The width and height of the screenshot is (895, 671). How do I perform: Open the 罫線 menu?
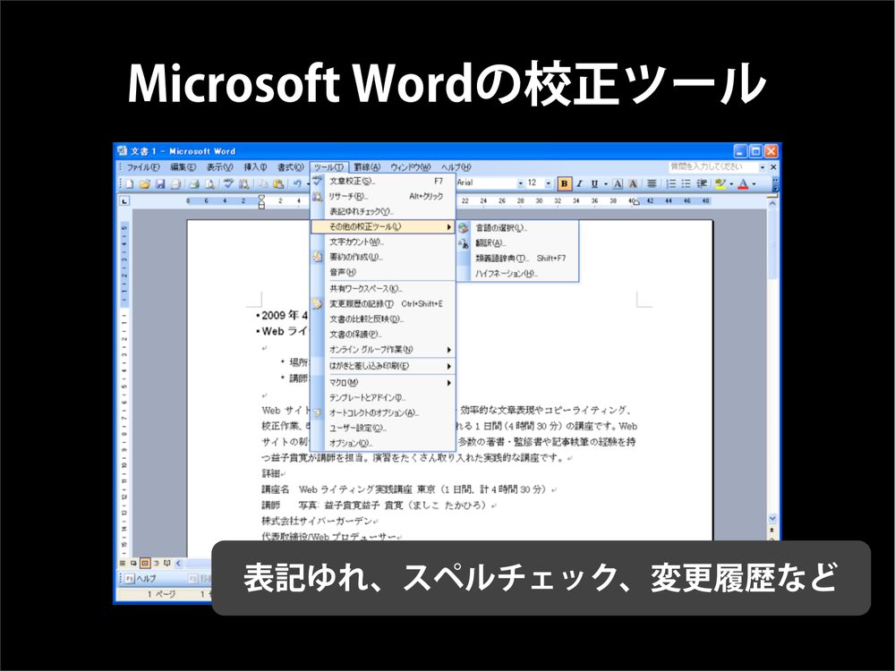366,167
